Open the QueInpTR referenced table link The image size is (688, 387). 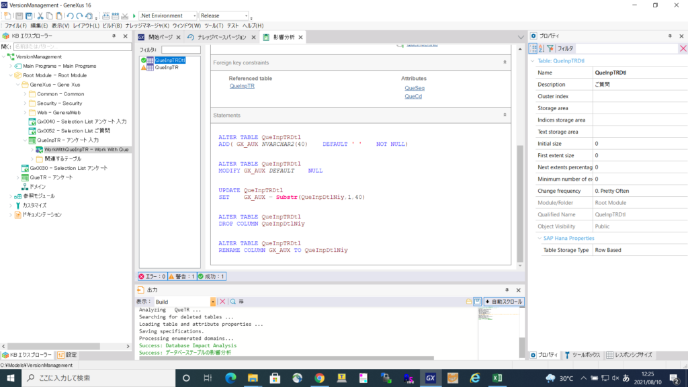click(242, 86)
